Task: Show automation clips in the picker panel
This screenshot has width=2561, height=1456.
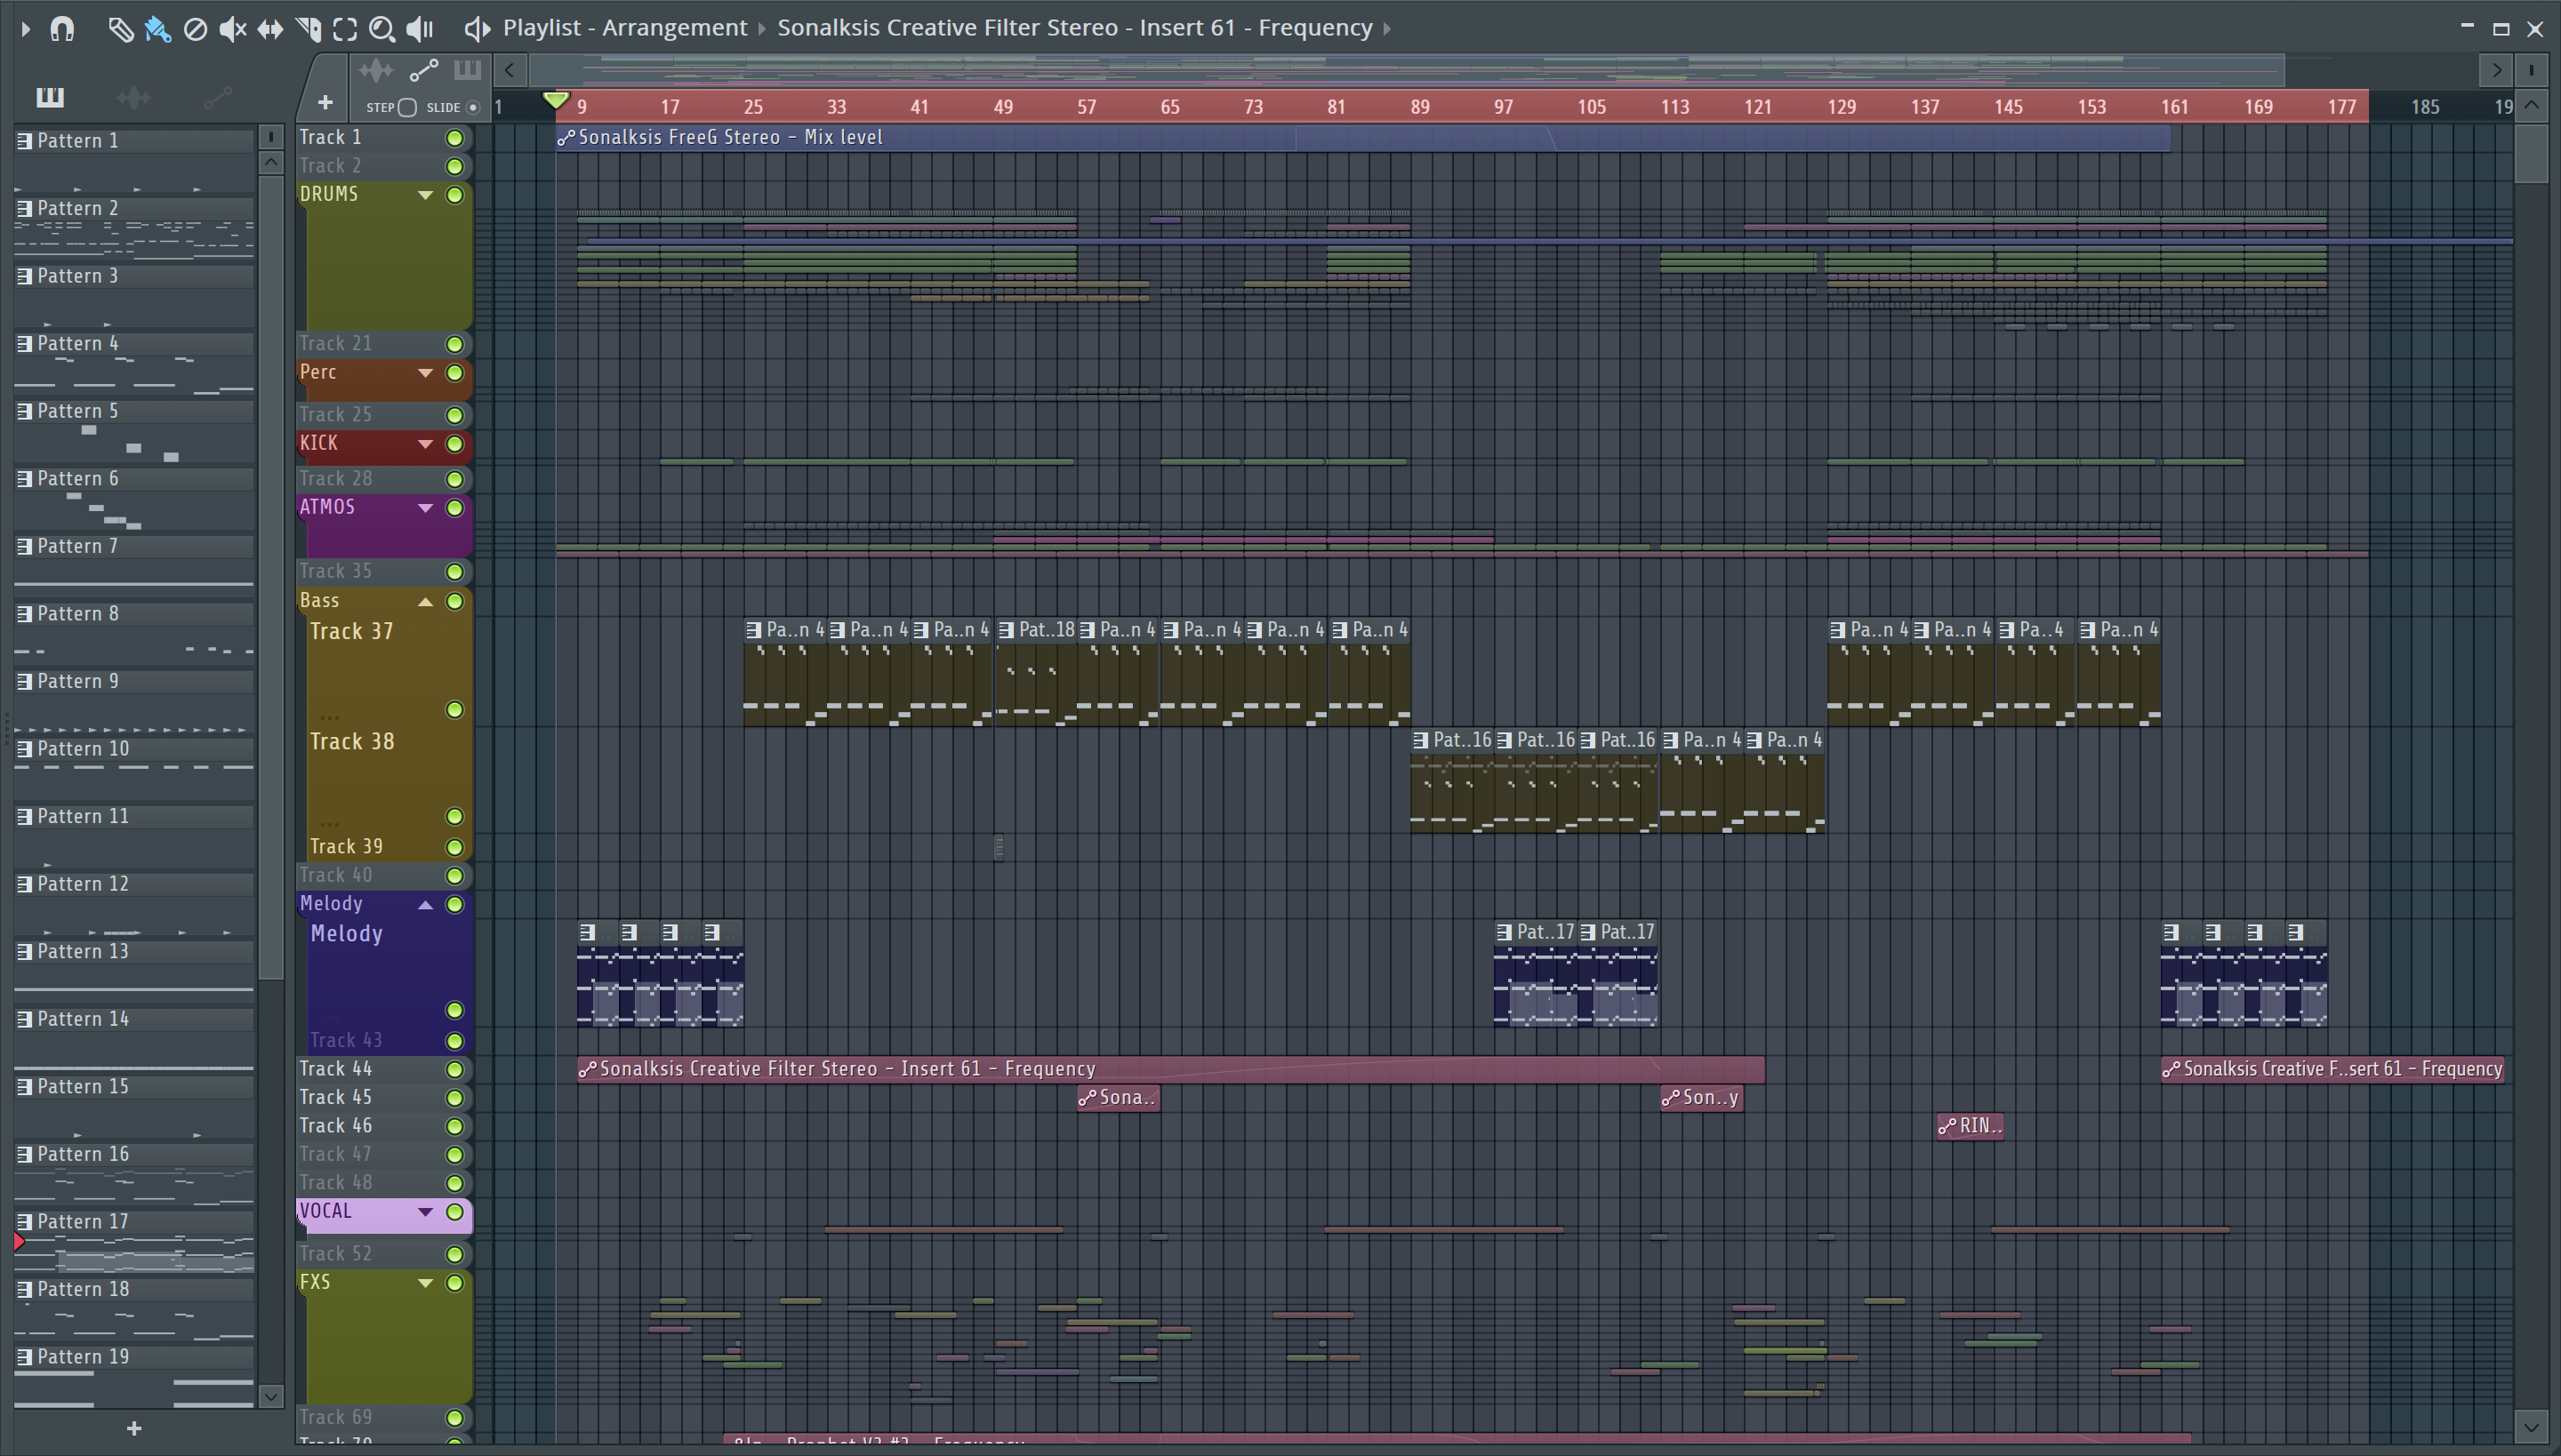Action: (x=217, y=97)
